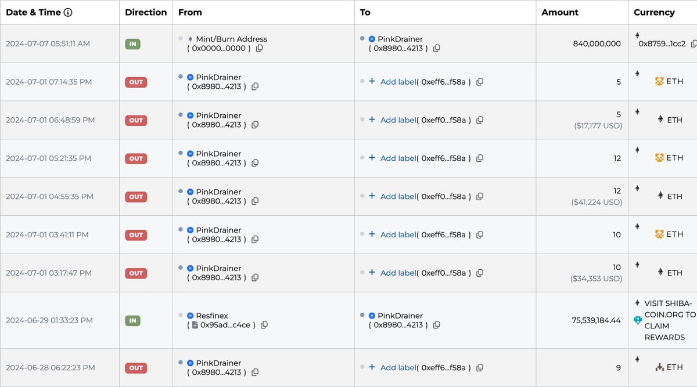Select the amount 840,000,000
697x387 pixels.
point(597,44)
